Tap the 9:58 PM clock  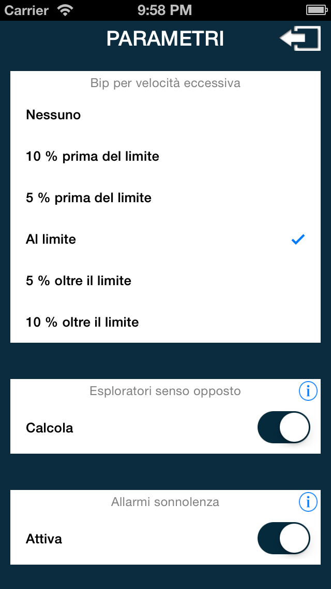165,10
